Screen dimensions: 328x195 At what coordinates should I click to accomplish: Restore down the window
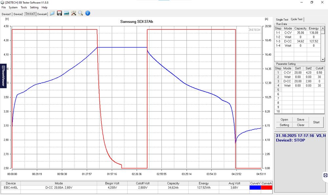pyautogui.click(x=312, y=3)
